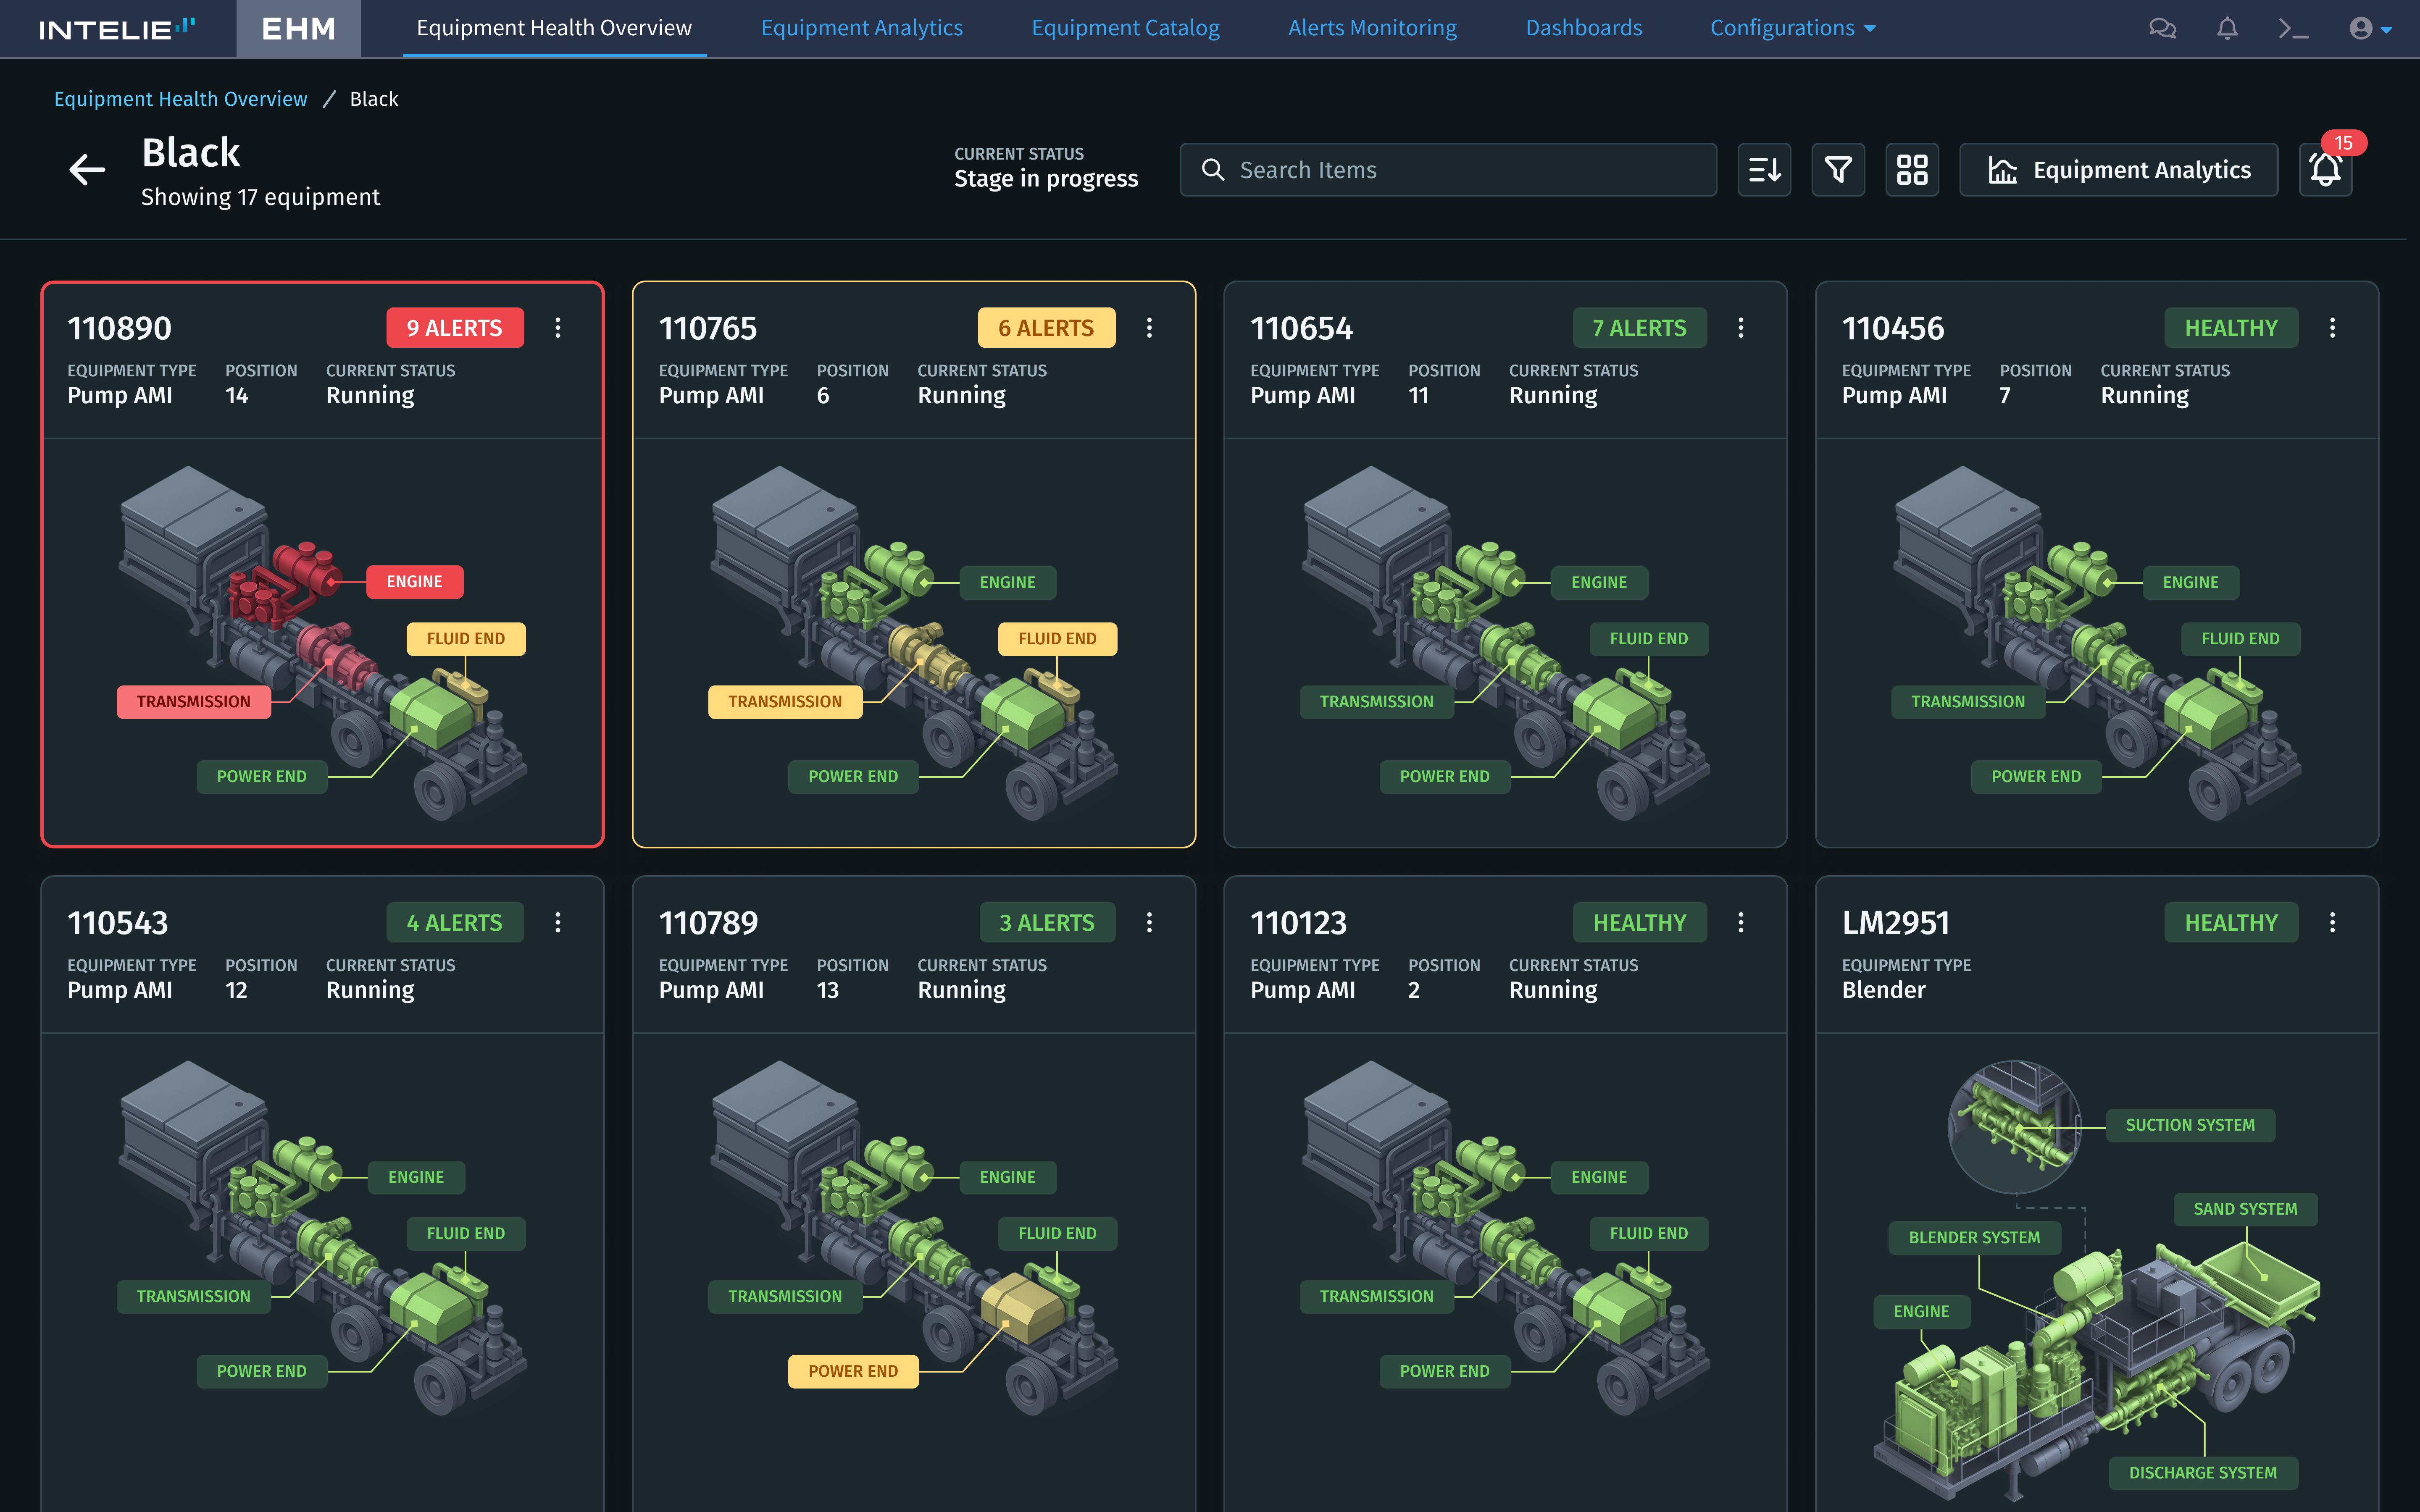Open options menu for card 110890

[x=558, y=327]
